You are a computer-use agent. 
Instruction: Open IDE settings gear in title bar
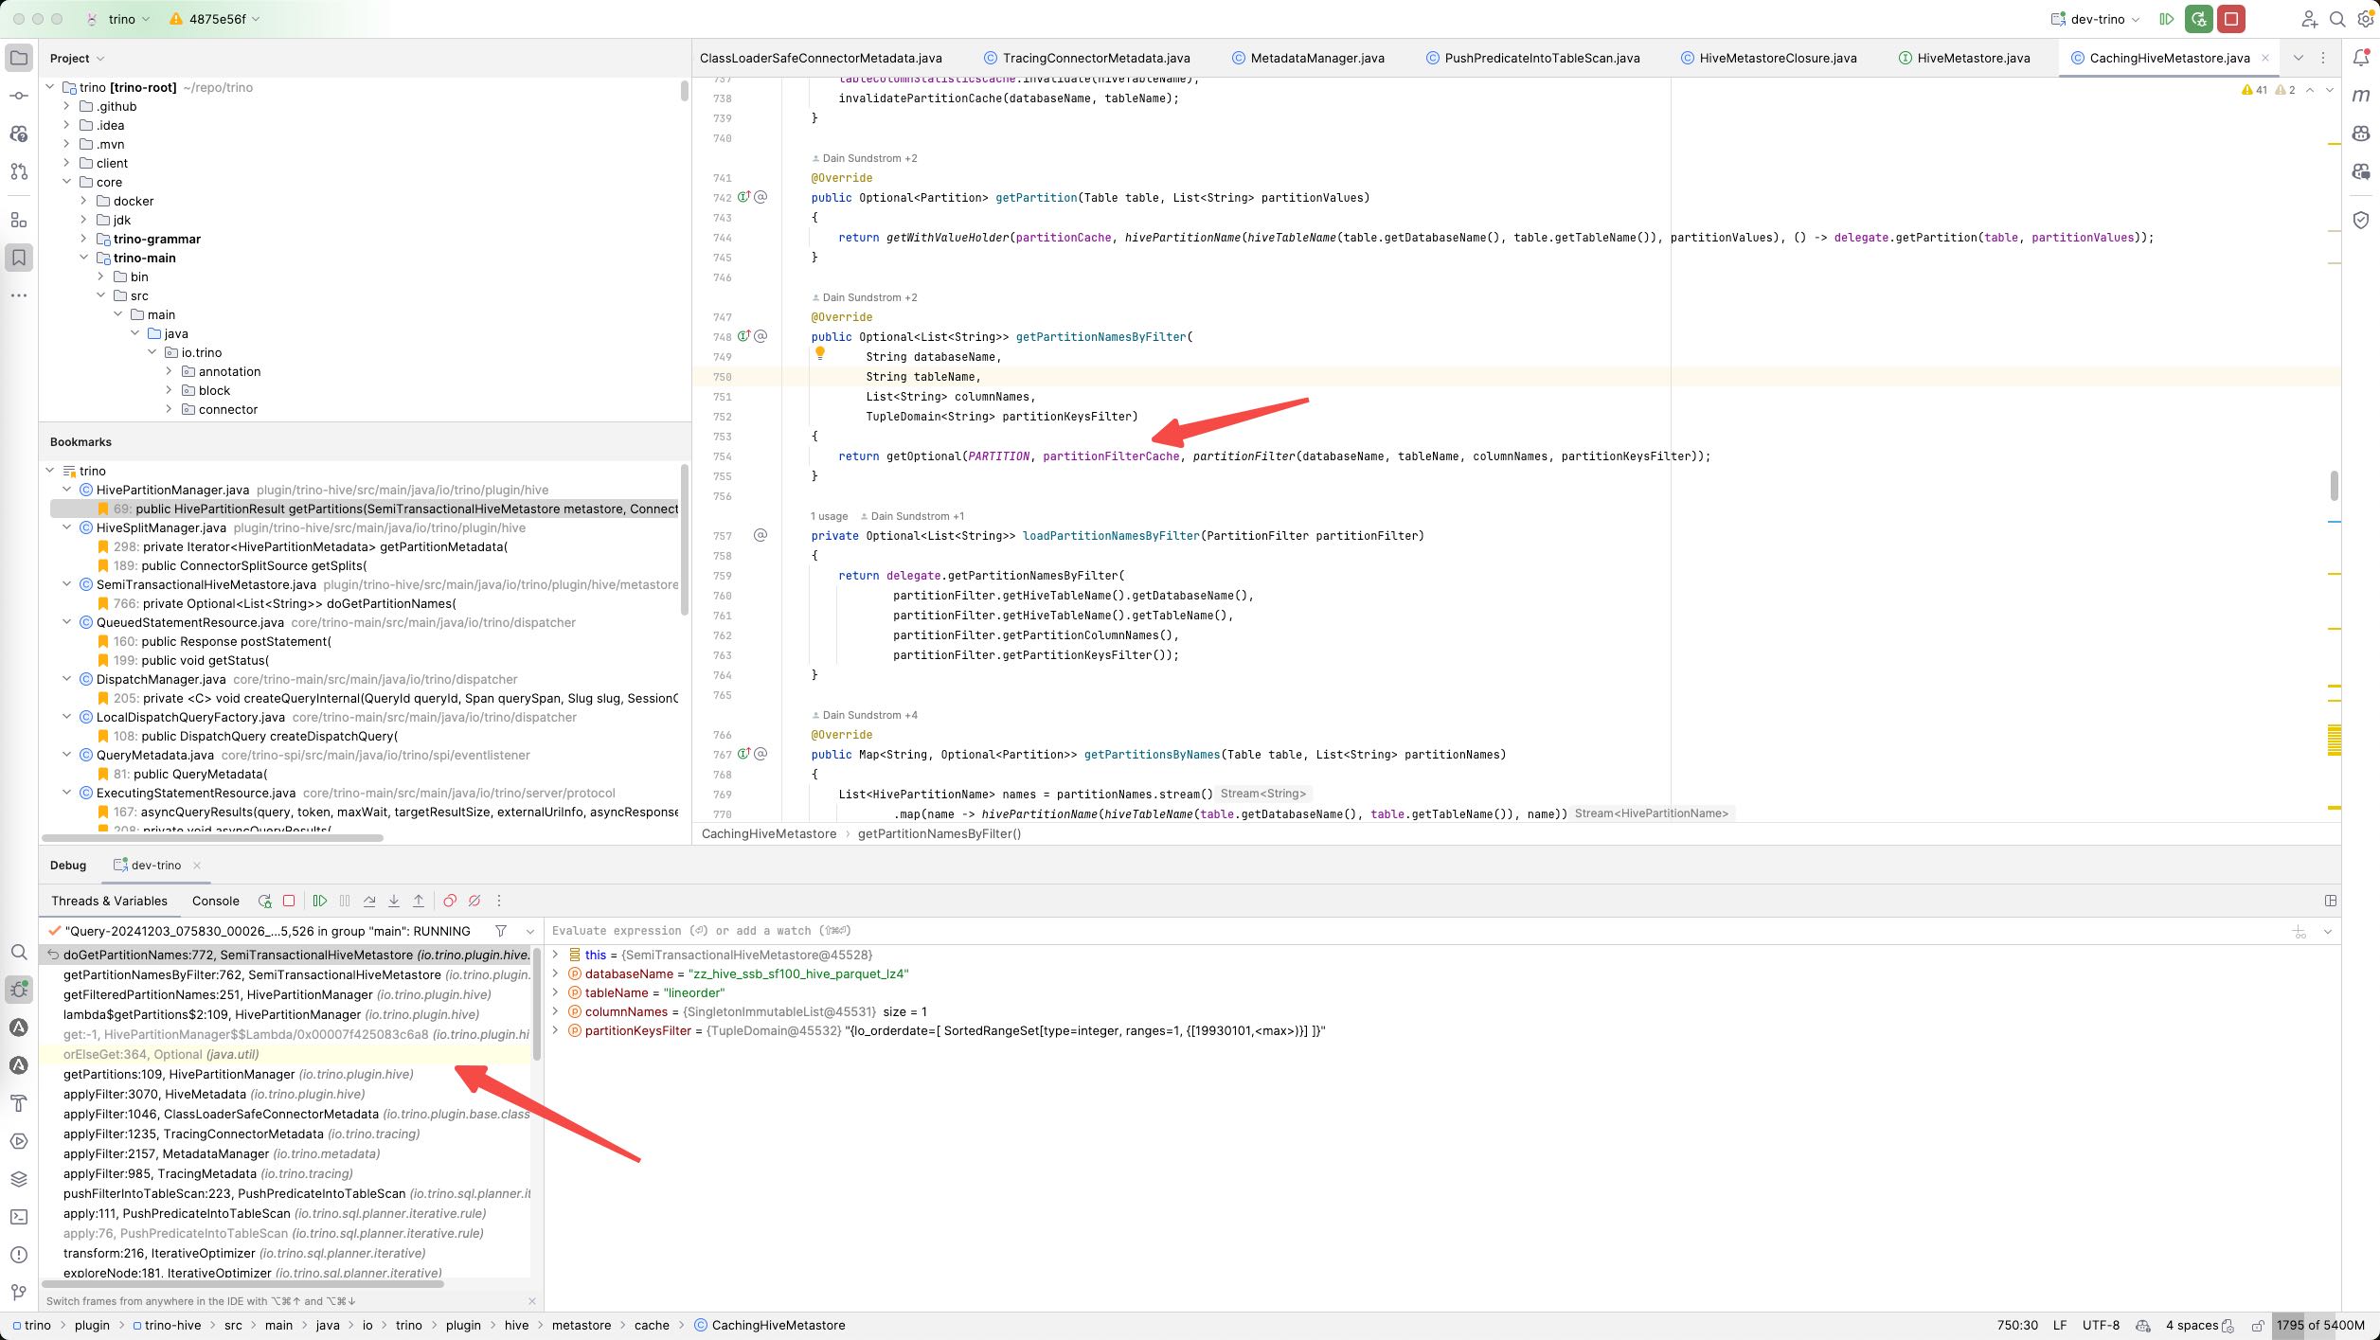click(x=2365, y=19)
